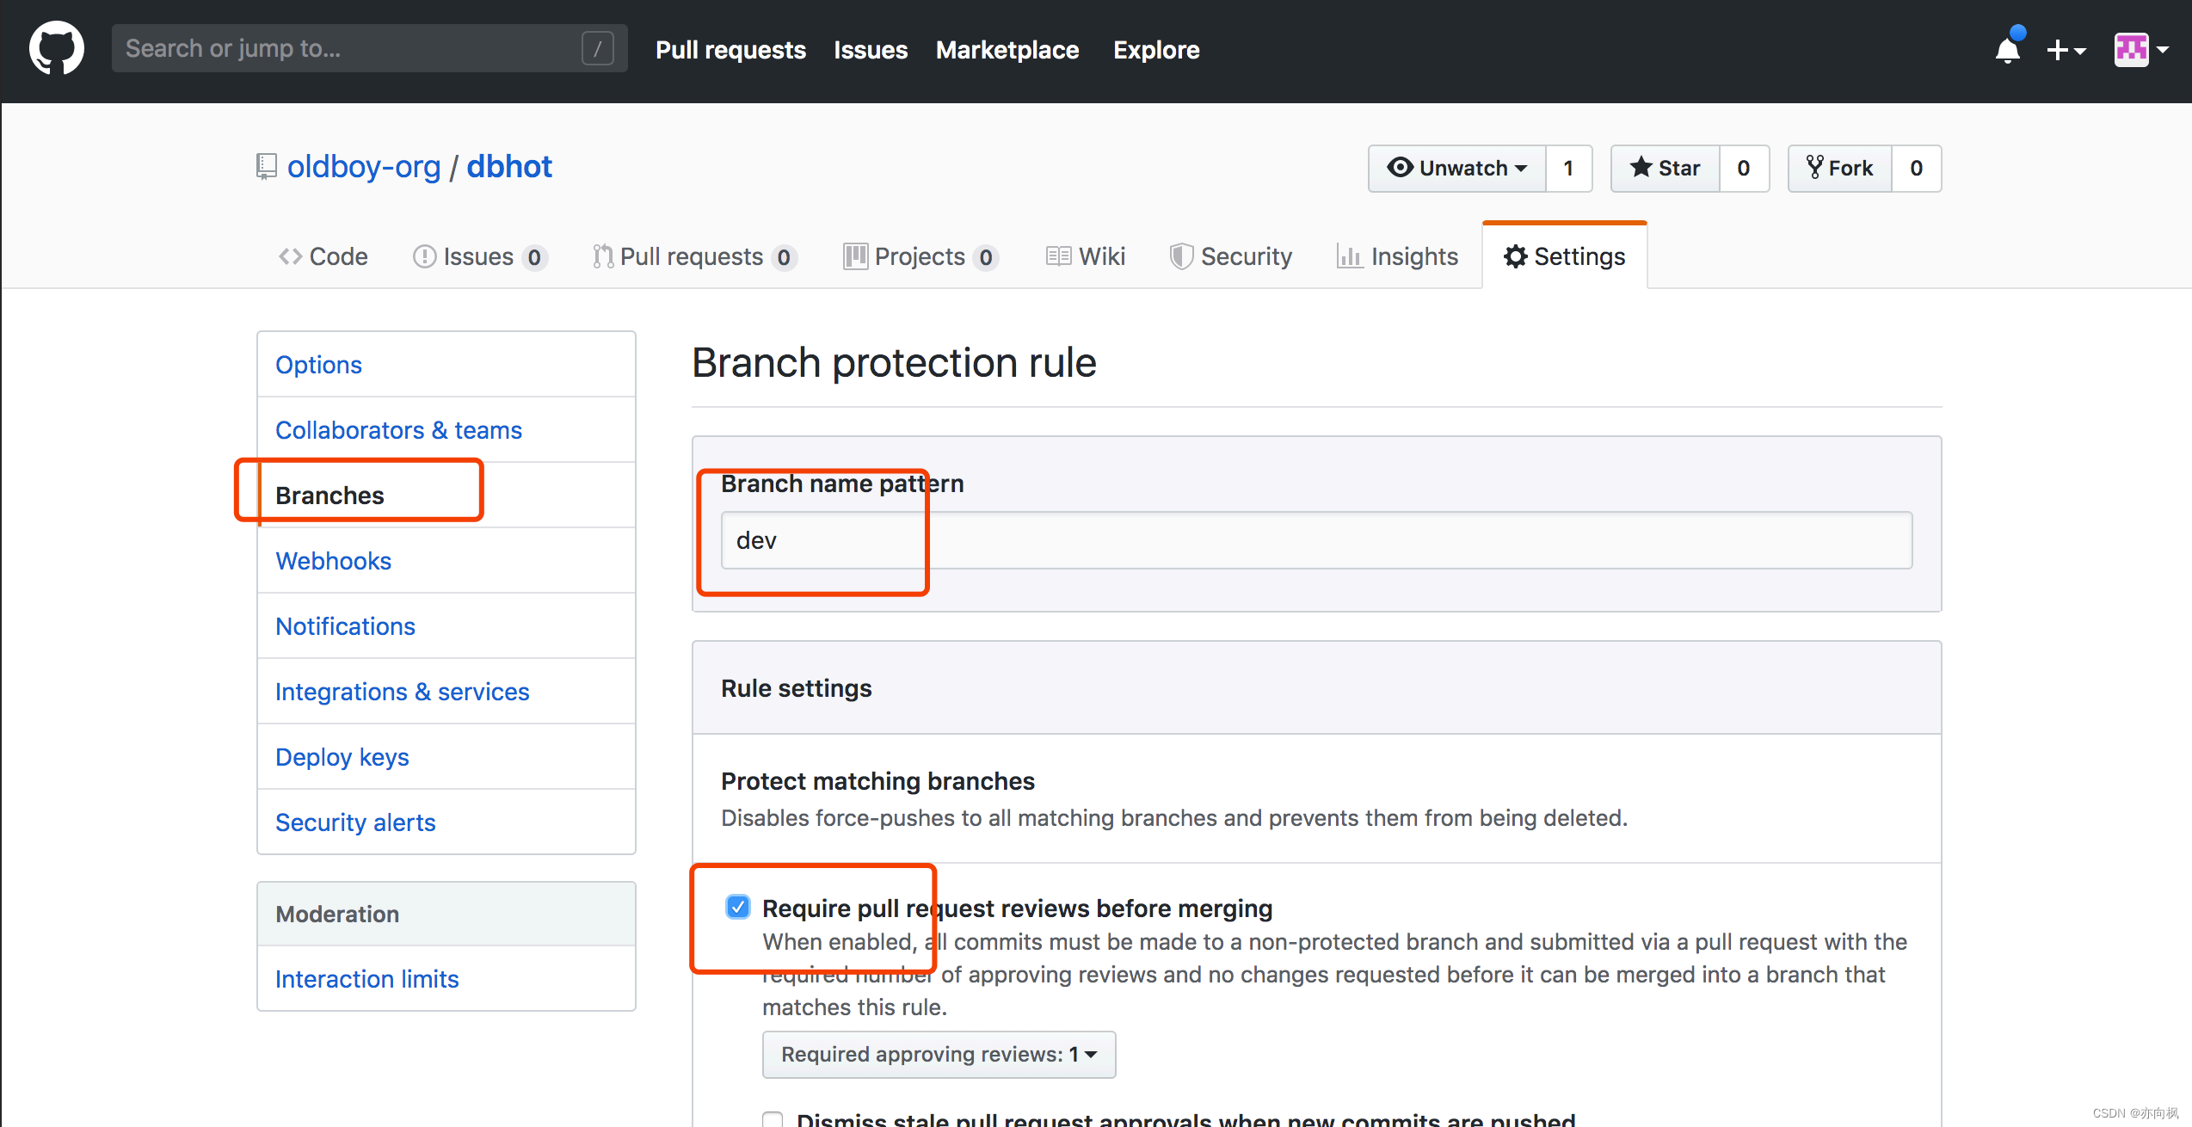The image size is (2192, 1127).
Task: Star the repository
Action: [1666, 168]
